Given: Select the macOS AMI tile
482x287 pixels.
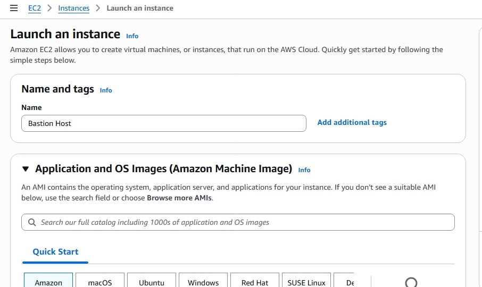Looking at the screenshot, I should (100, 281).
